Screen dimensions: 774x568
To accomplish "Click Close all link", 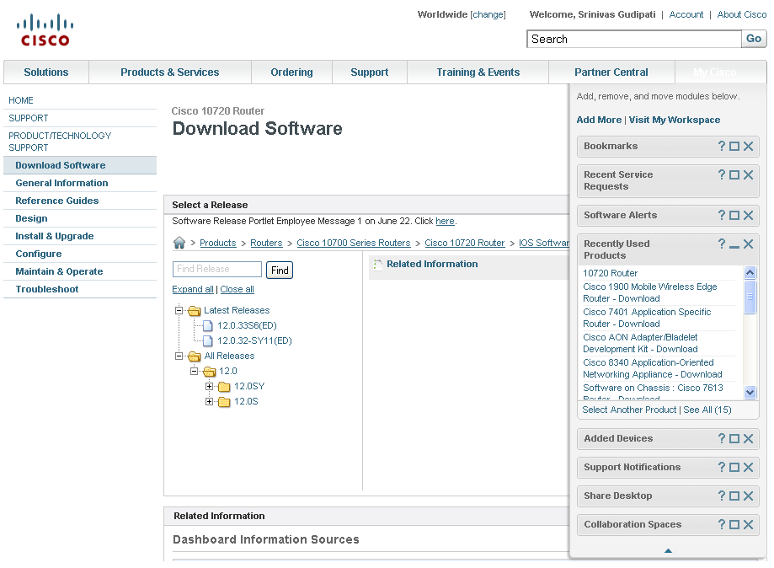I will coord(237,289).
